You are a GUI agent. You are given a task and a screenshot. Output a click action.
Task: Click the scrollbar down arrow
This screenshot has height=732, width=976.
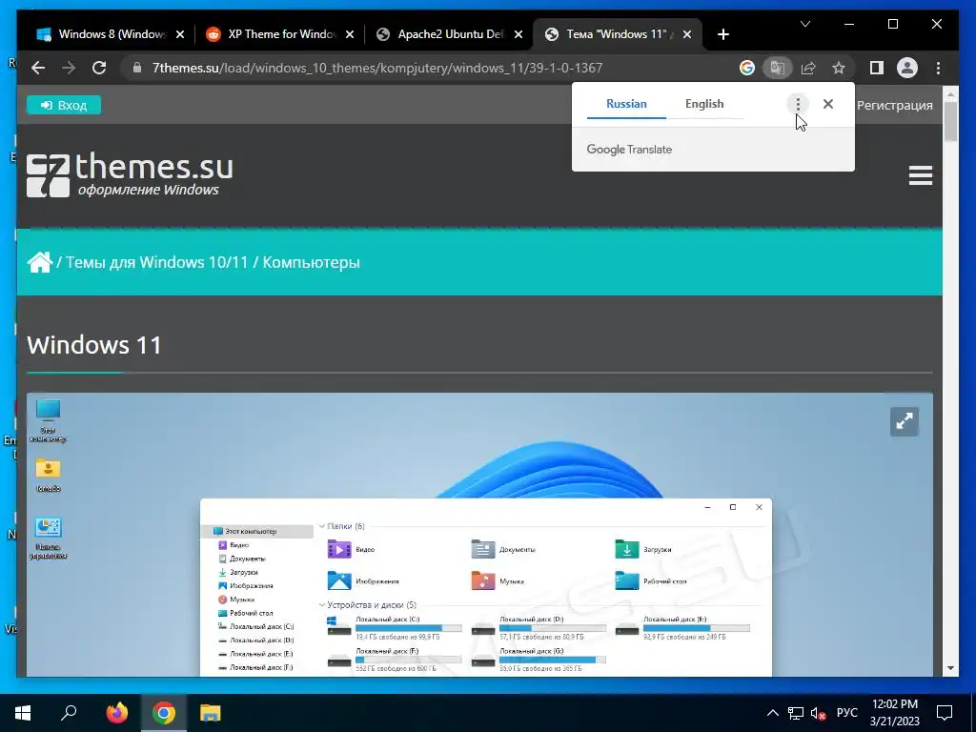[x=950, y=668]
